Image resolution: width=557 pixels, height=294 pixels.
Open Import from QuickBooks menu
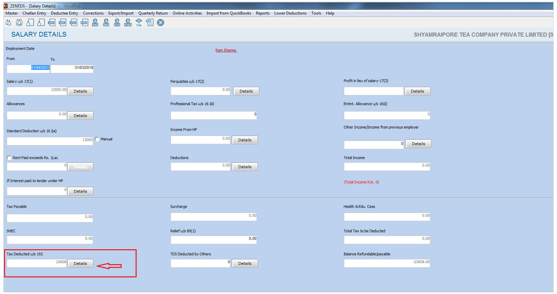(x=229, y=13)
